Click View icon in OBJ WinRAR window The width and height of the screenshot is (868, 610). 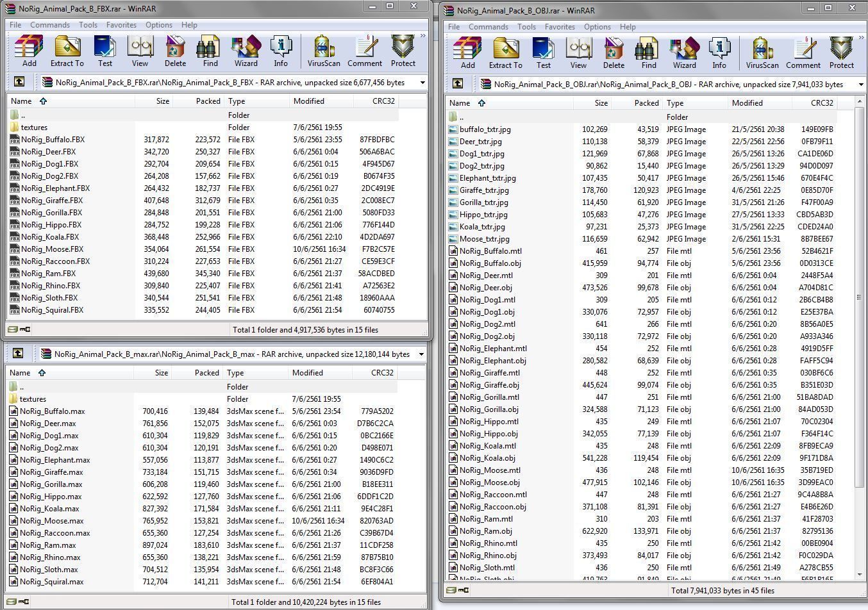578,53
